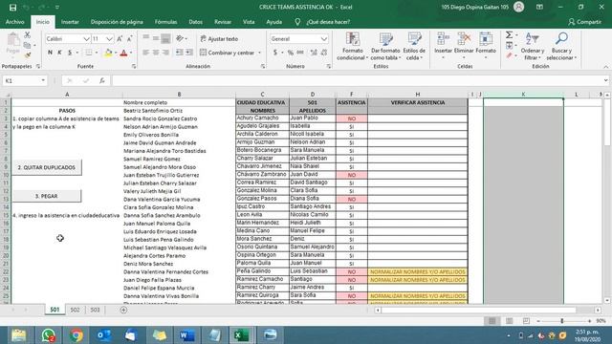
Task: Select column K header
Action: click(523, 95)
